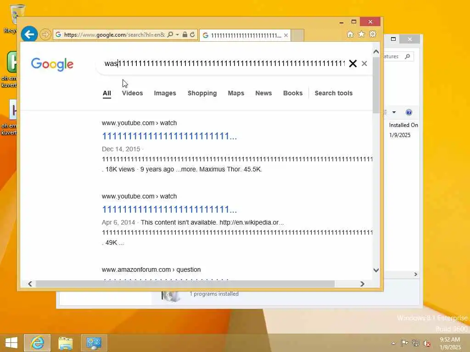Select the All results tab

pos(106,93)
